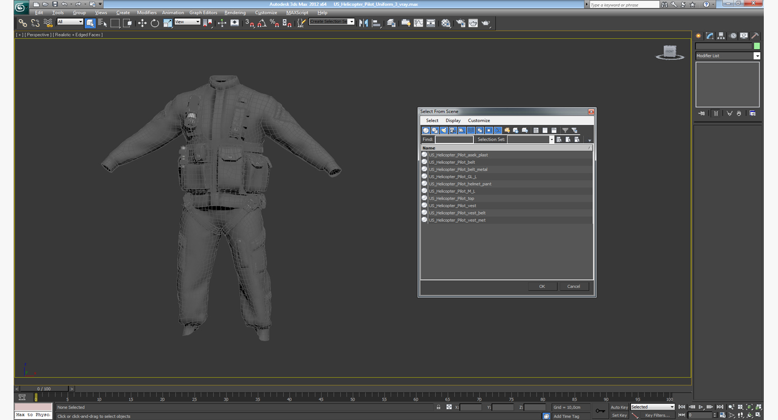
Task: Open the viewport Perspective label menu
Action: point(38,35)
